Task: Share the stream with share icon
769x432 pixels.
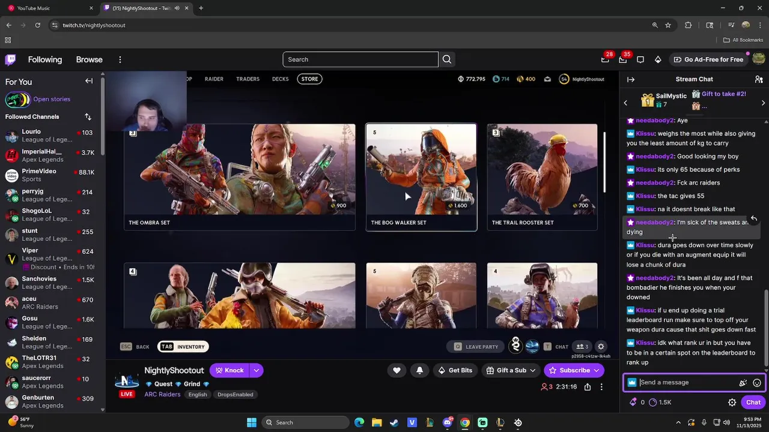Action: tap(588, 387)
